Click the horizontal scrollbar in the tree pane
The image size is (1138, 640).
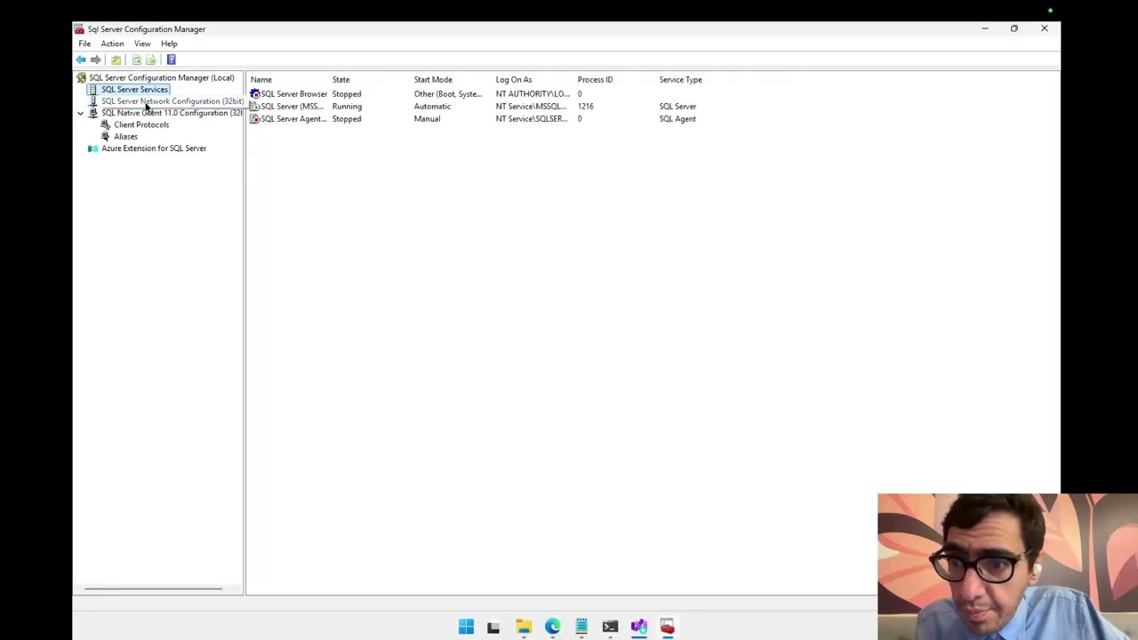point(153,588)
